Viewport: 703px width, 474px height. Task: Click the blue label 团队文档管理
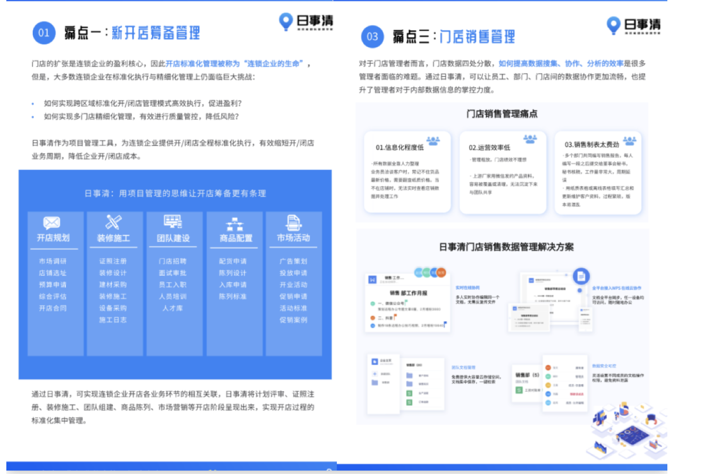point(463,368)
